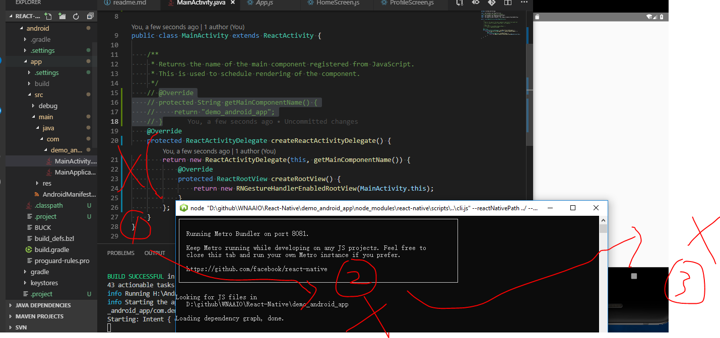Viewport: 720px width, 338px height.
Task: Click the code minimap in editor
Action: click(501, 25)
